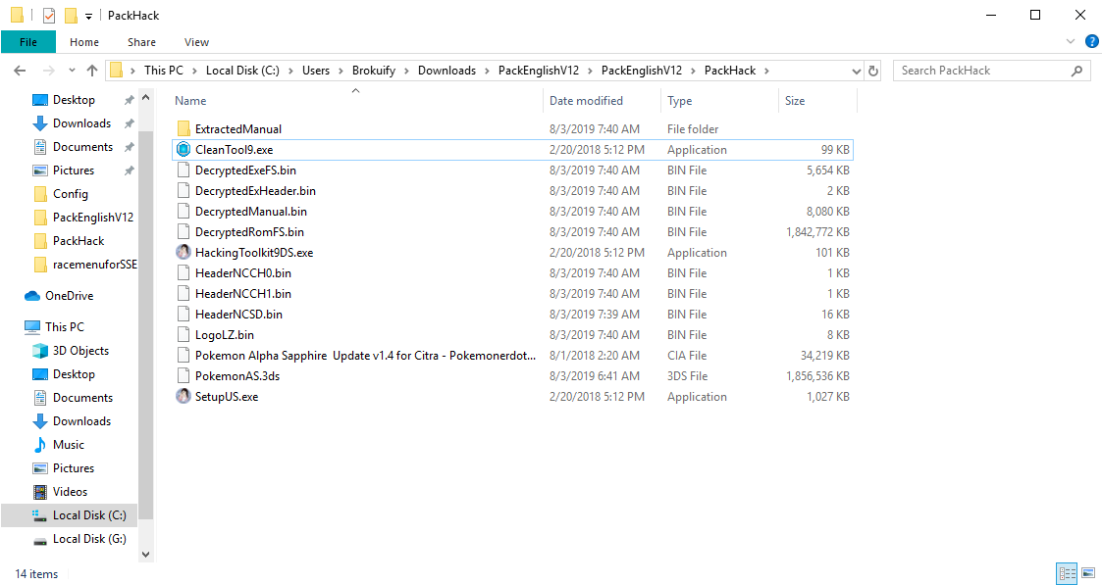Viewport: 1102px width, 585px height.
Task: Select DecryptedManual.bin file name
Action: point(251,212)
